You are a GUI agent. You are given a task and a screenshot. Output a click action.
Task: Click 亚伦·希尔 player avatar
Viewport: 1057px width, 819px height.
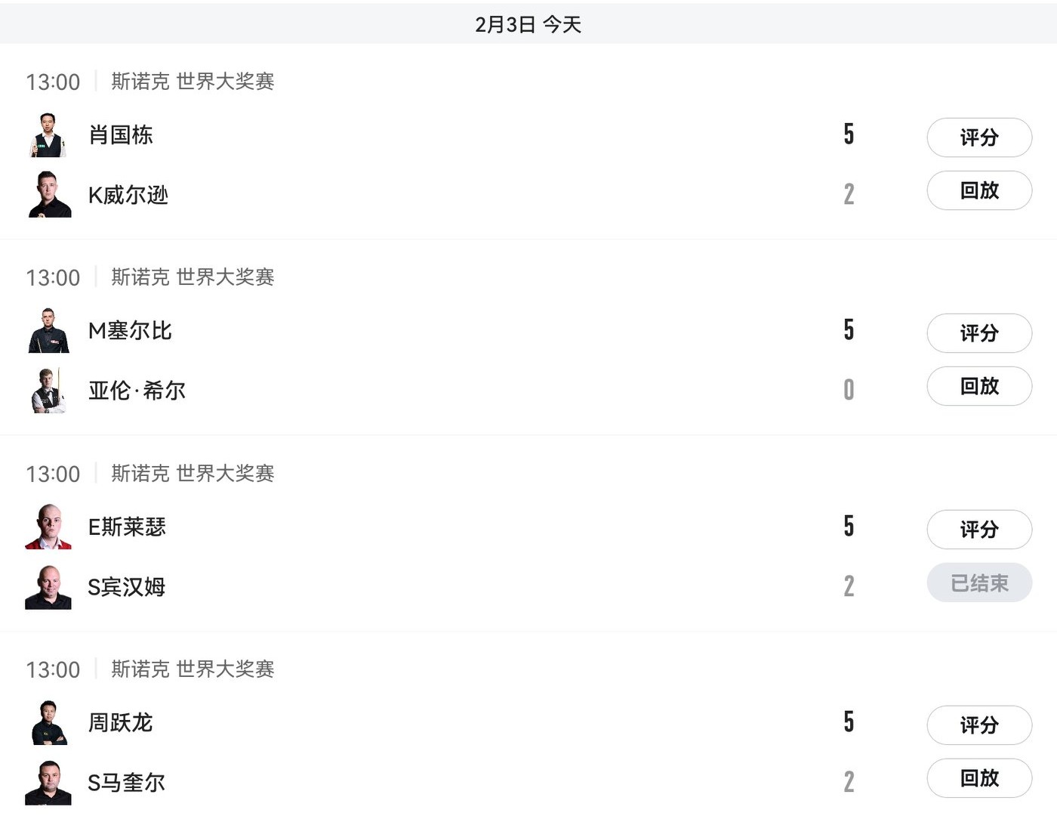(x=48, y=391)
